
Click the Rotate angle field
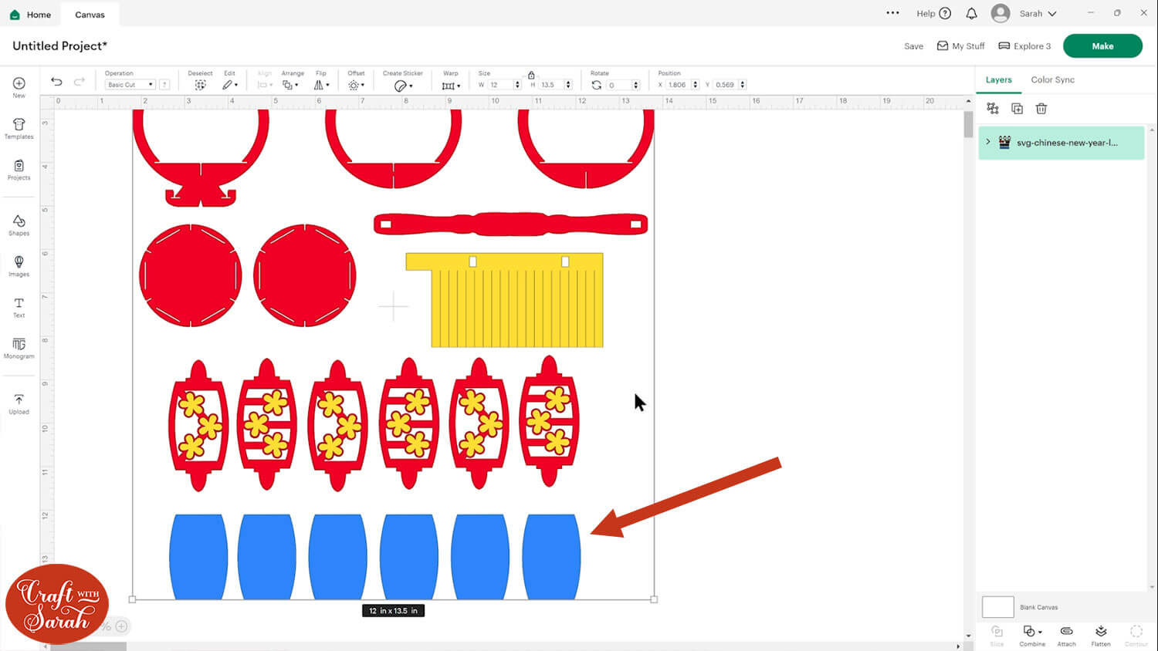tap(618, 85)
